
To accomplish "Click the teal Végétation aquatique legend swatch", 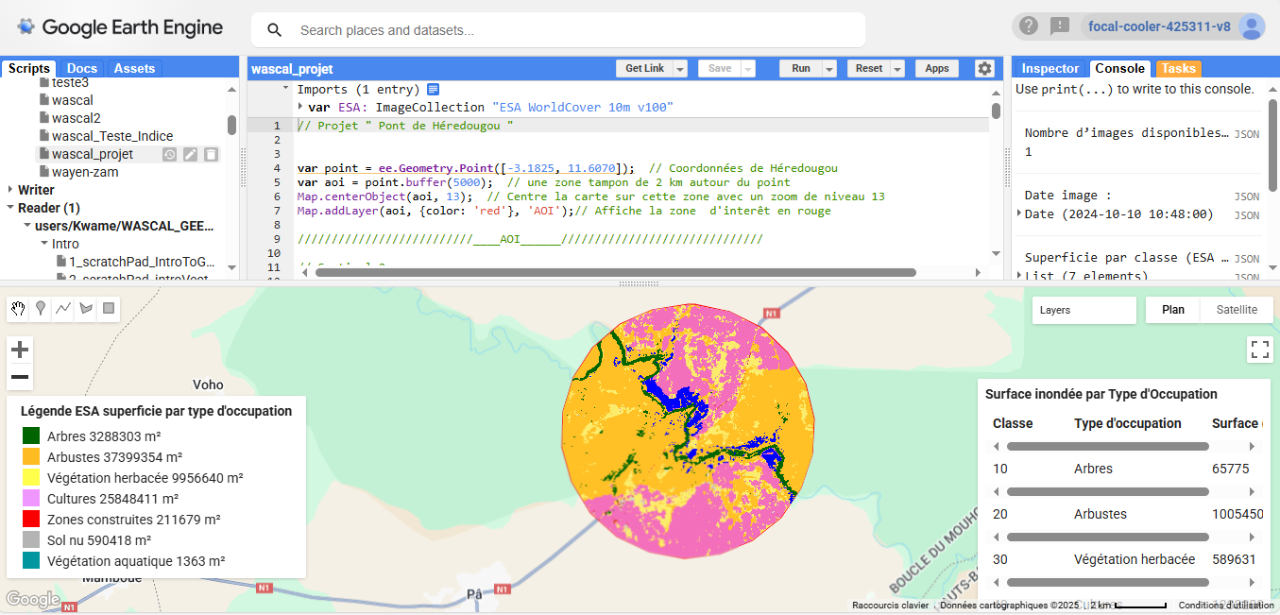I will pos(31,561).
